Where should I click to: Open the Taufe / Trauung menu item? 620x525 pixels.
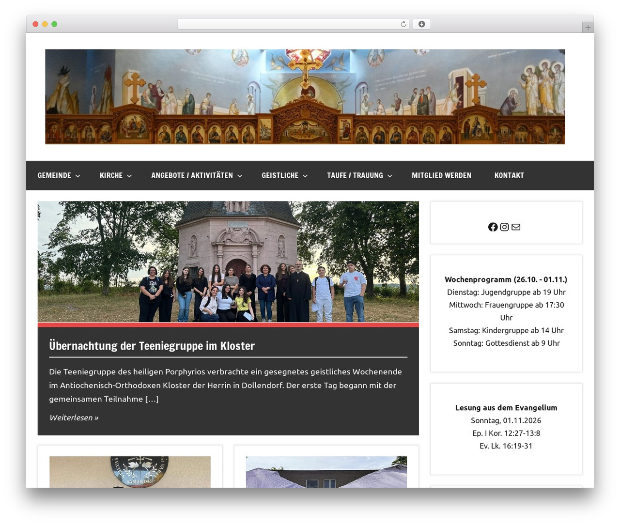coord(355,175)
